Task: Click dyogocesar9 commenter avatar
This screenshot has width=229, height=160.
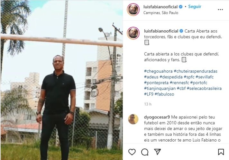Action: click(133, 119)
